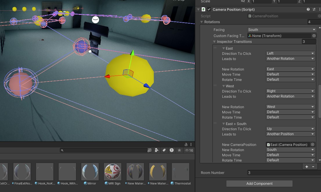Click the Add Component button
The height and width of the screenshot is (192, 321).
pos(259,184)
